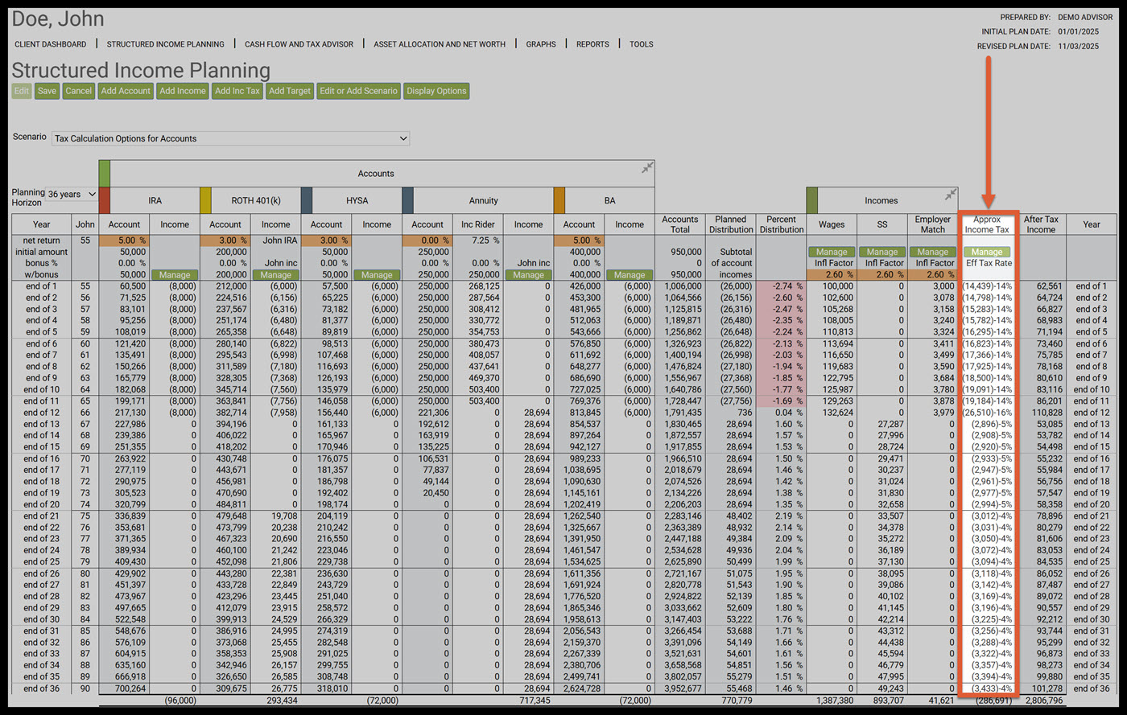Click the yellow ROTH 401(k) color swatch
This screenshot has width=1127, height=715.
pos(205,200)
